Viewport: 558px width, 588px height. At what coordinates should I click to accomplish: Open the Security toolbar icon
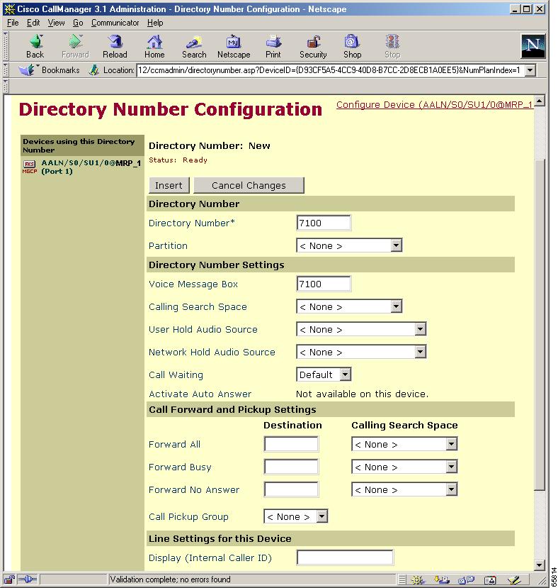point(313,46)
